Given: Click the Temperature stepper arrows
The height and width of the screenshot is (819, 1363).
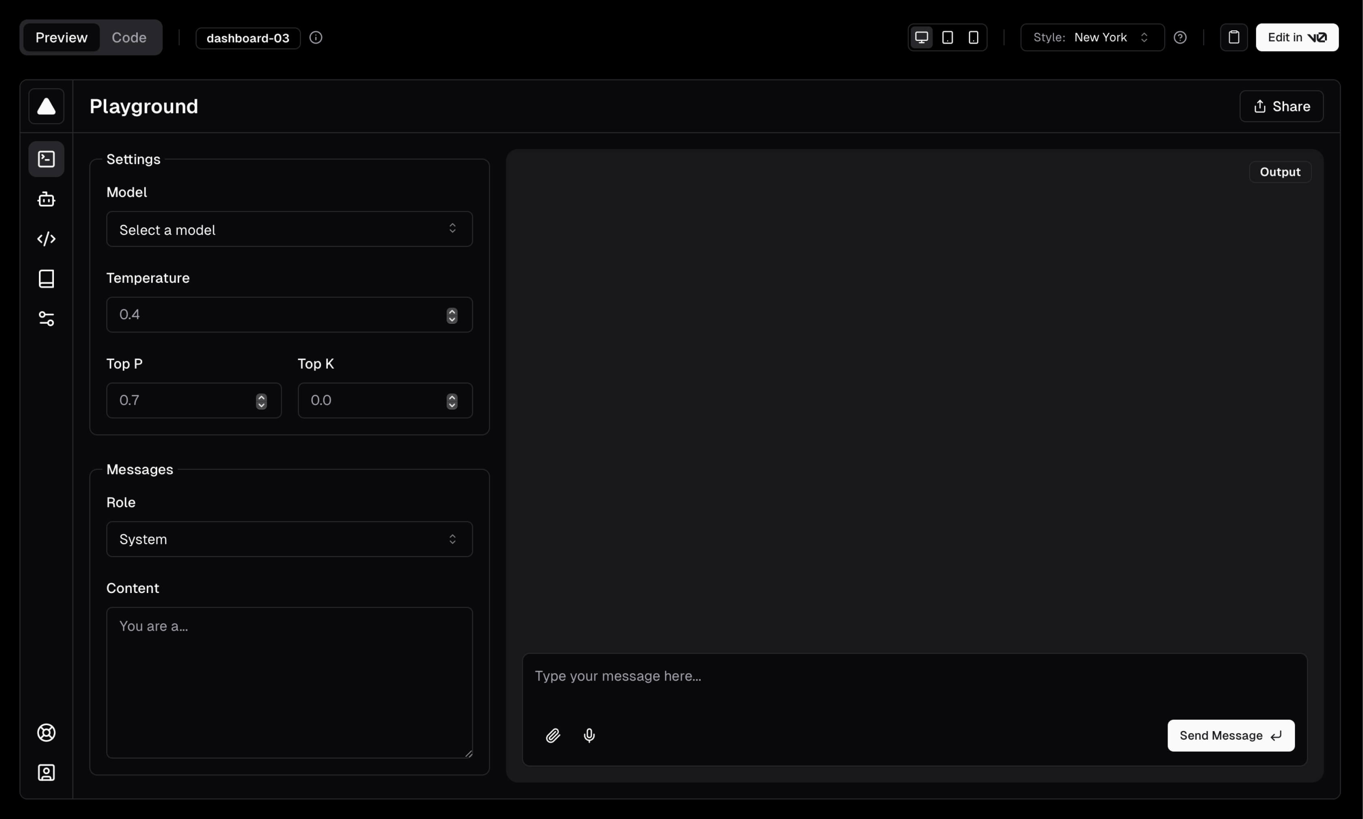Looking at the screenshot, I should (x=451, y=315).
